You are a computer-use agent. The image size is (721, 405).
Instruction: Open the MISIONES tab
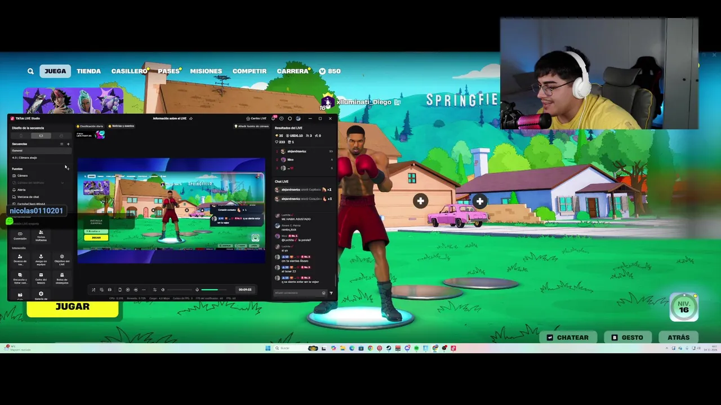tap(206, 71)
